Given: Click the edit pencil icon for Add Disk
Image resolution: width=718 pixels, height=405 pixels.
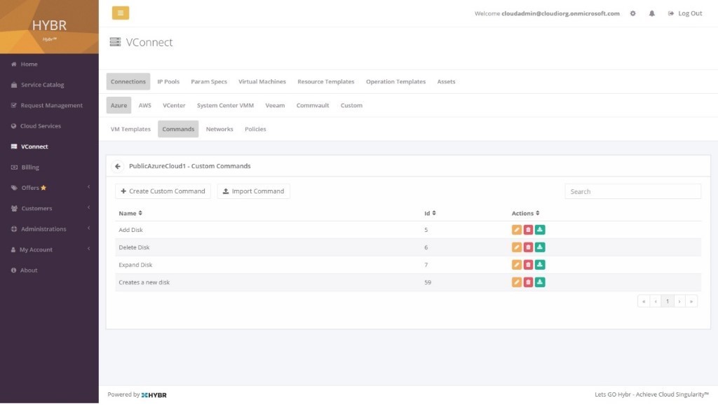Looking at the screenshot, I should tap(517, 230).
